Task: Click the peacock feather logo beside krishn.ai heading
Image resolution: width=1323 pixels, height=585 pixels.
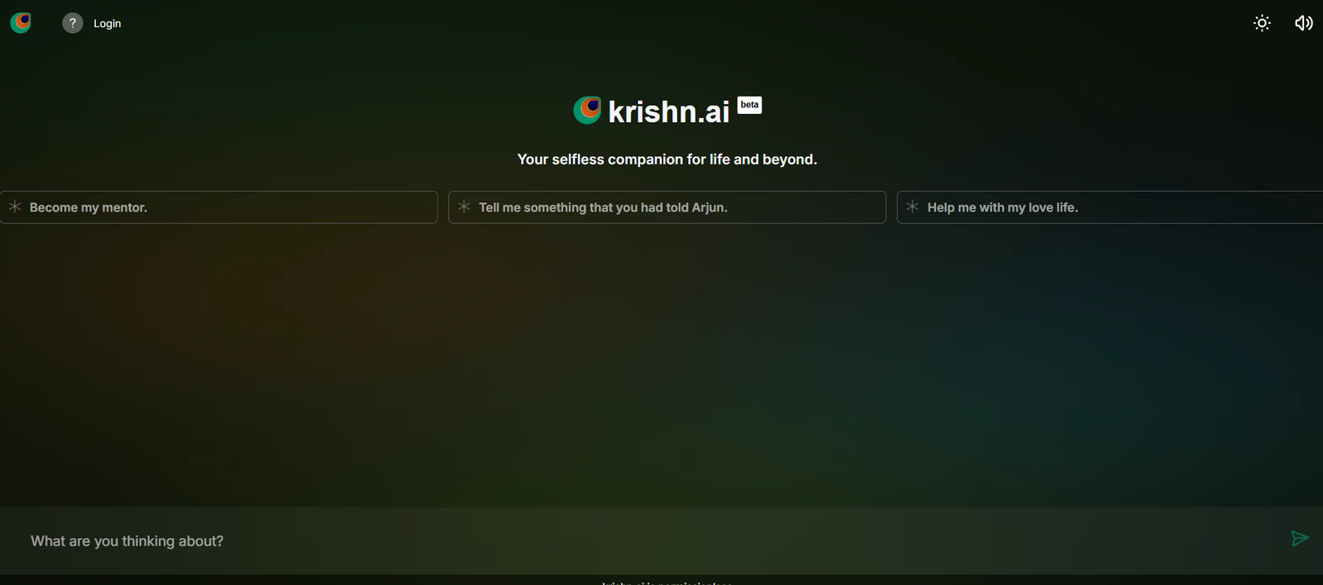Action: (x=587, y=110)
